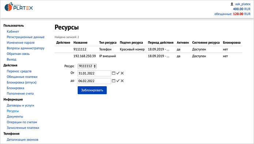Image resolution: width=254 pixels, height=144 pixels.
Task: Open calendar picker for the От date
Action: (113, 73)
